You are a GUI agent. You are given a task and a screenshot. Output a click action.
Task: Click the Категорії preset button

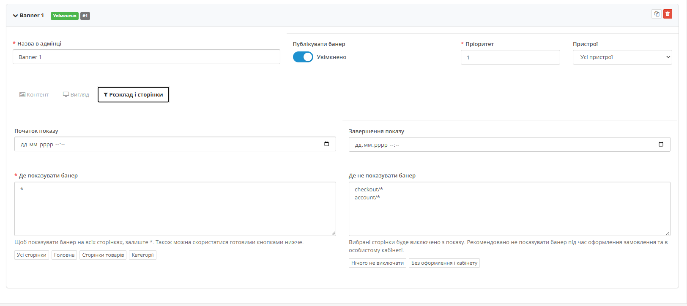tap(143, 255)
